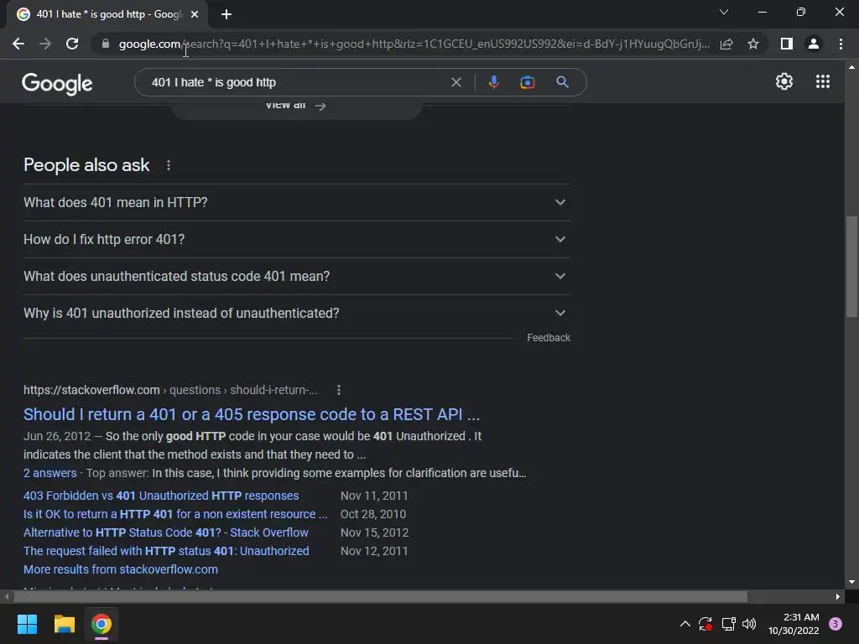Open the network tray icon

(728, 624)
